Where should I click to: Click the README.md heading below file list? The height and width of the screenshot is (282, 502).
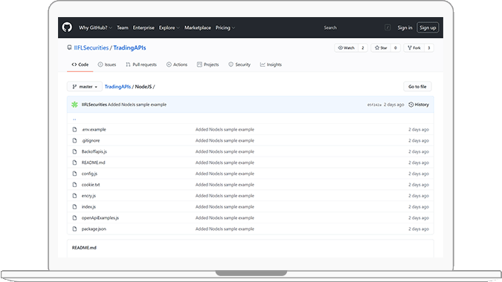point(84,248)
